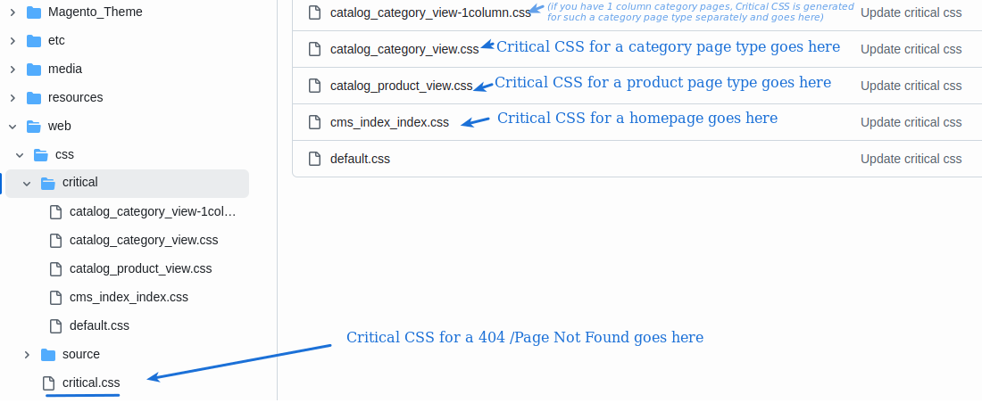
Task: Open Update critical css commit for default.css
Action: [911, 159]
